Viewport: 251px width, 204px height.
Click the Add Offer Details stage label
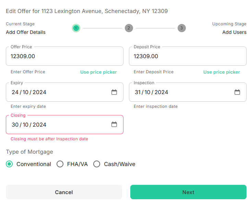click(26, 32)
